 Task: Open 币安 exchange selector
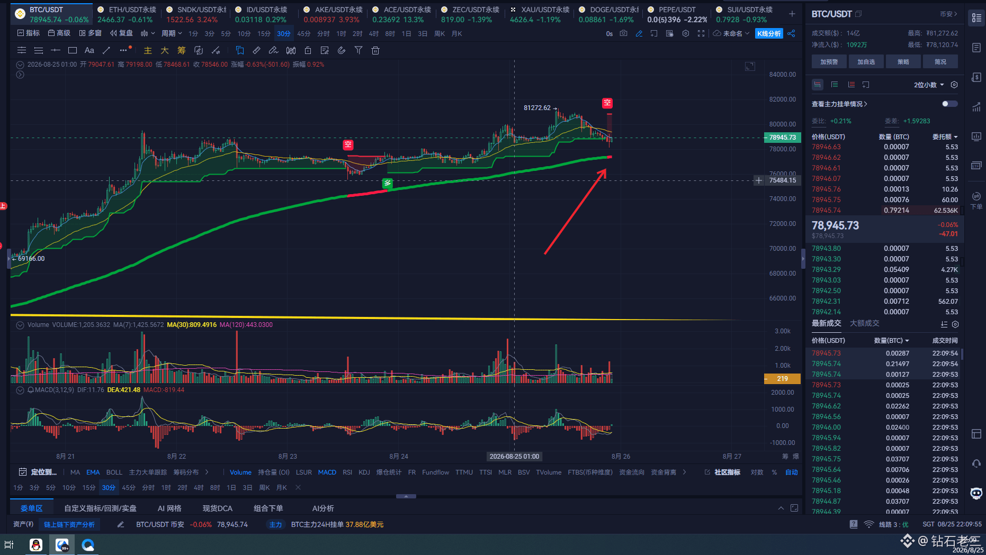(949, 14)
